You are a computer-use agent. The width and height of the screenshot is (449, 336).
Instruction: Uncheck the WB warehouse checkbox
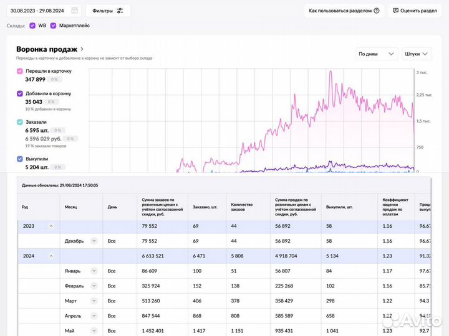click(x=32, y=26)
